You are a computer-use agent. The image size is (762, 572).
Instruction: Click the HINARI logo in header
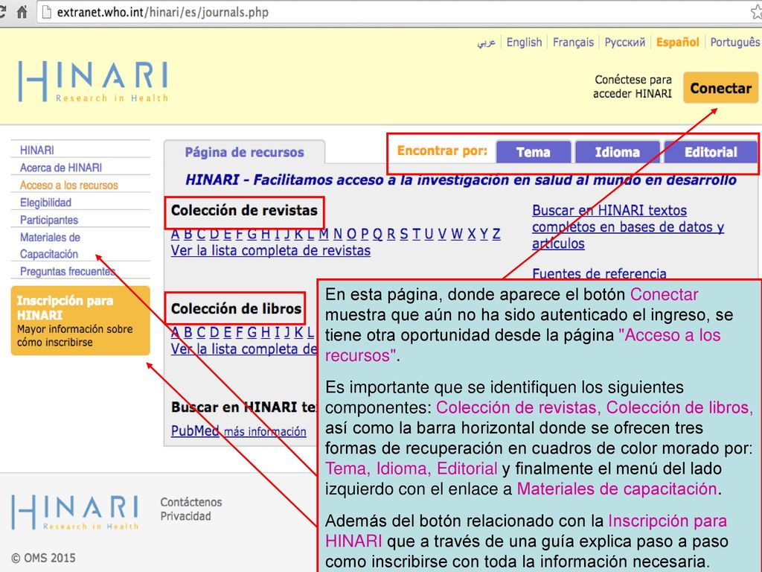tap(93, 81)
